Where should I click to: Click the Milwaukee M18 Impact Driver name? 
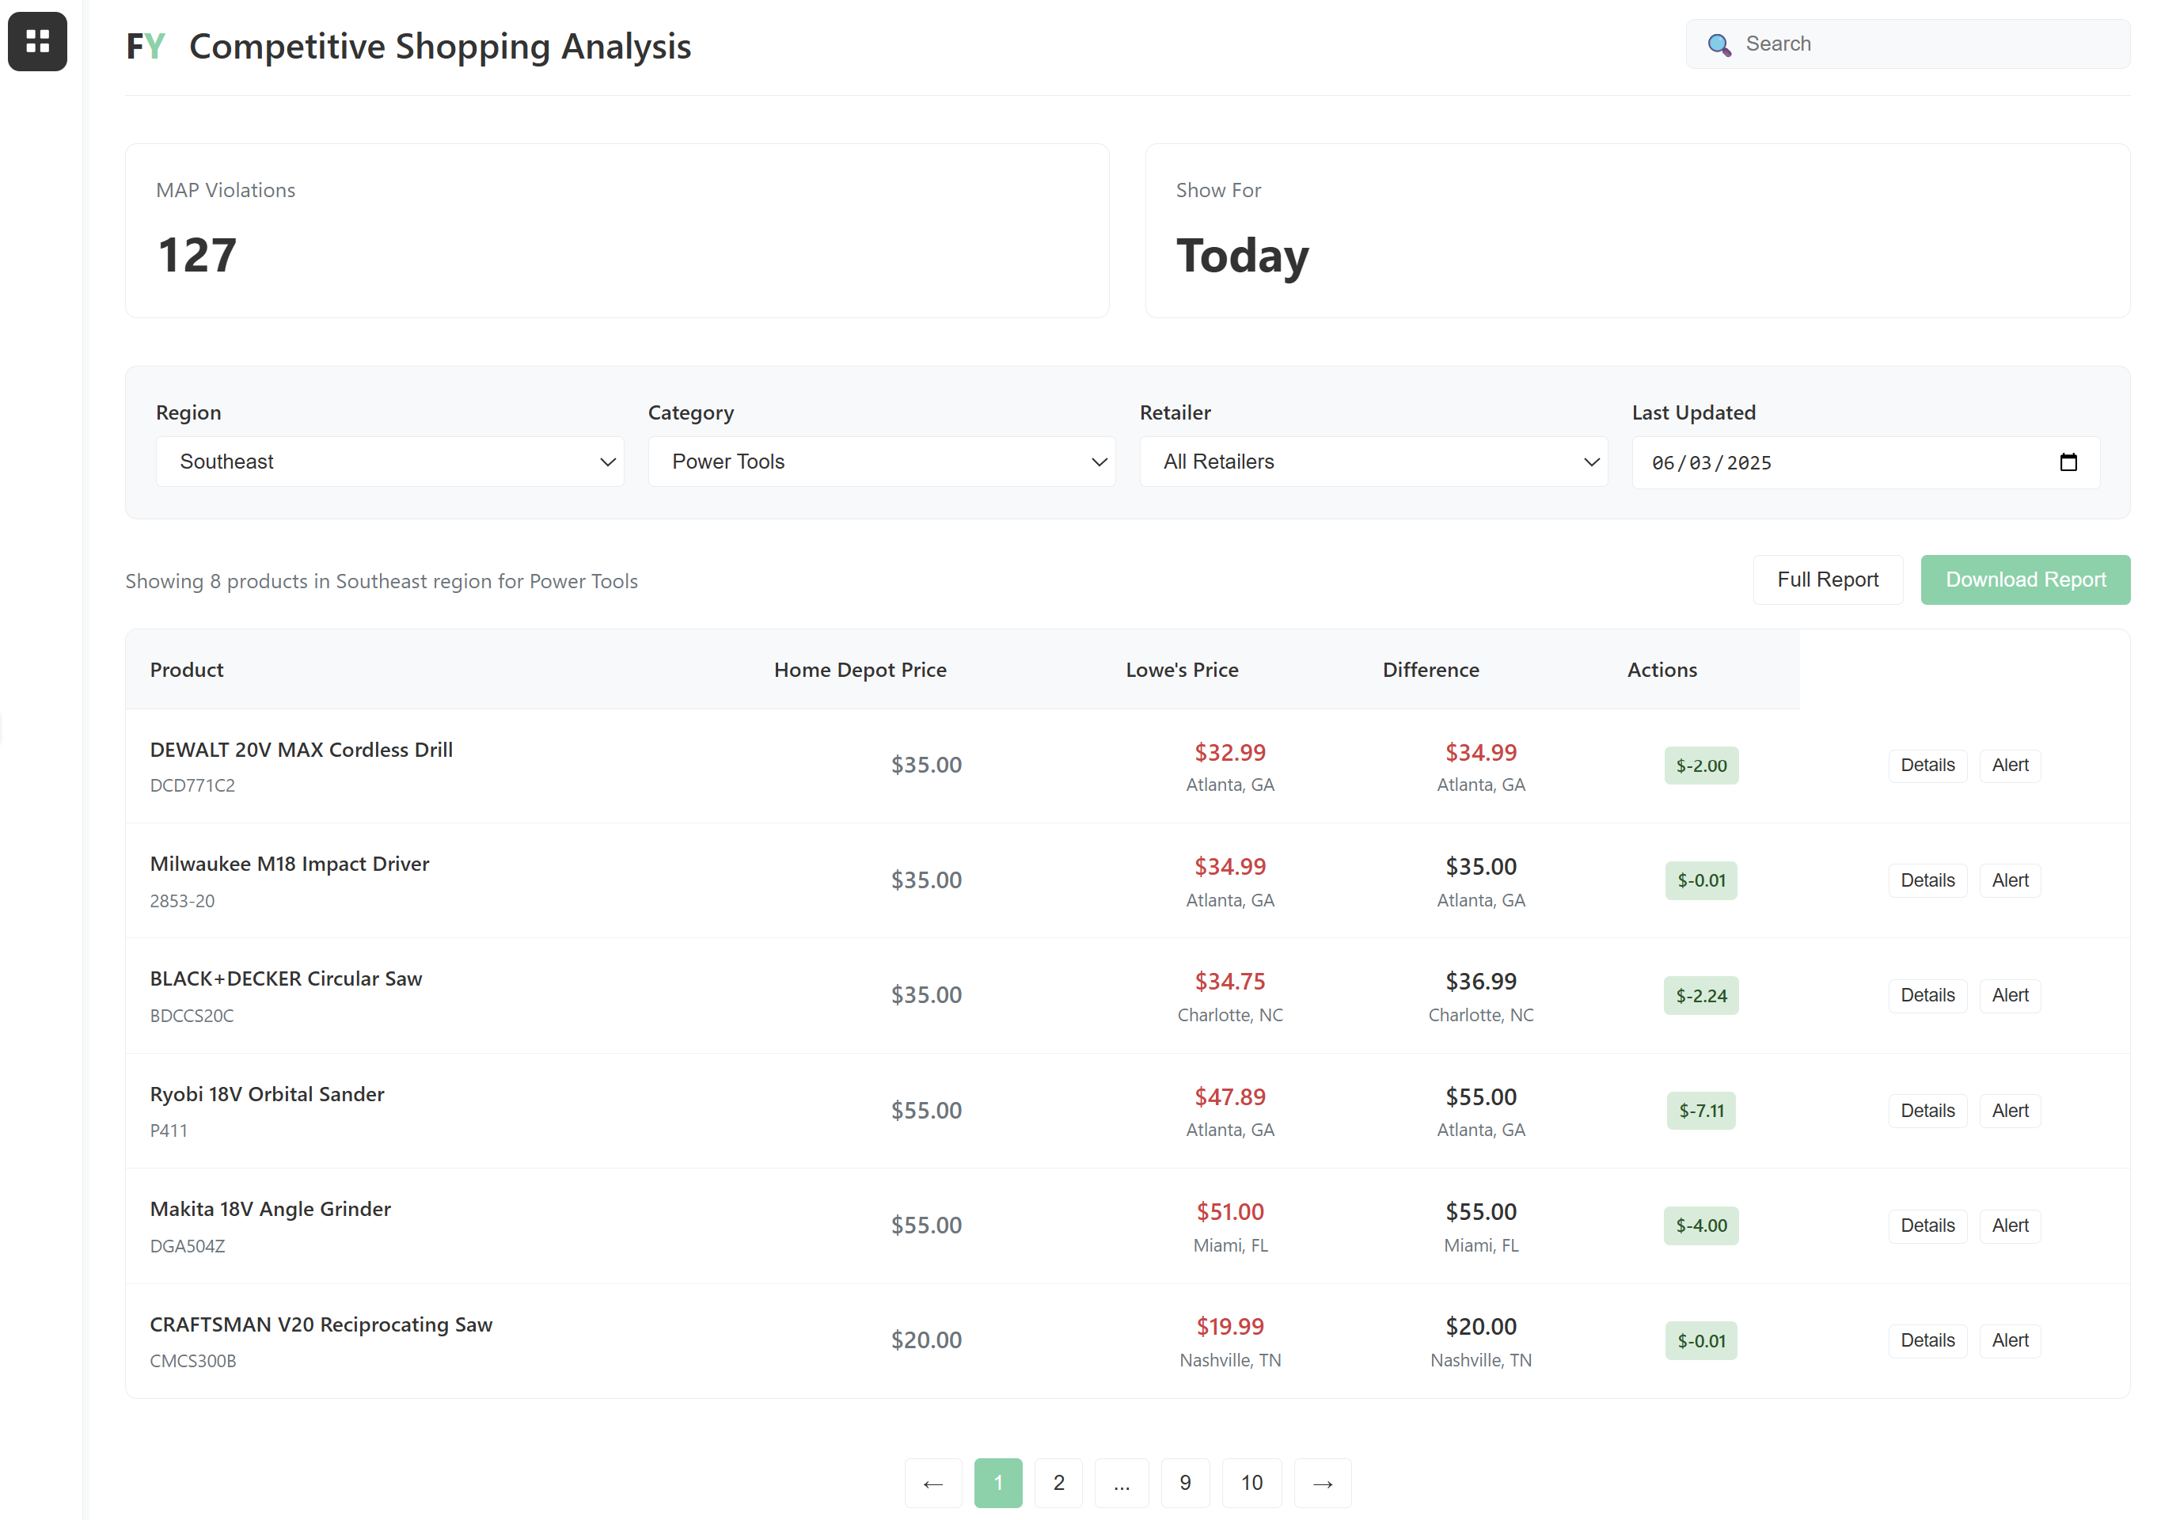pyautogui.click(x=290, y=864)
